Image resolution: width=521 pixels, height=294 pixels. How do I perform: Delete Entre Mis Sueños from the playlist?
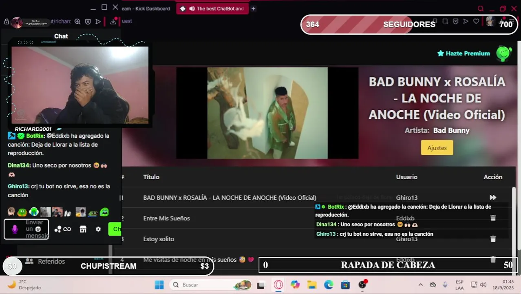tap(493, 218)
